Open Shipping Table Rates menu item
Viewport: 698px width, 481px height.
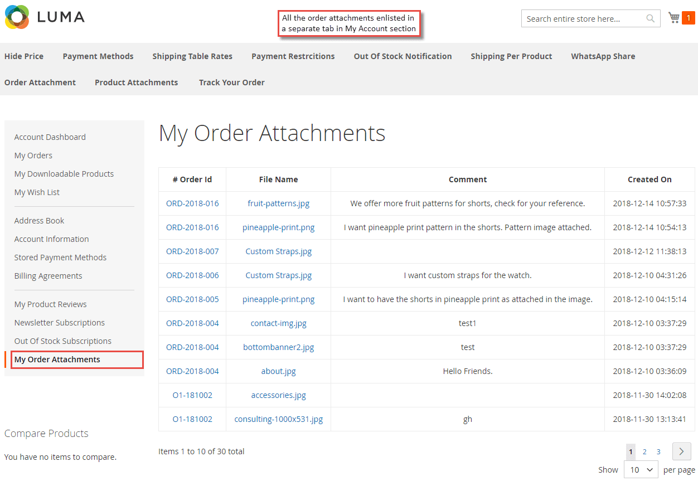point(192,56)
